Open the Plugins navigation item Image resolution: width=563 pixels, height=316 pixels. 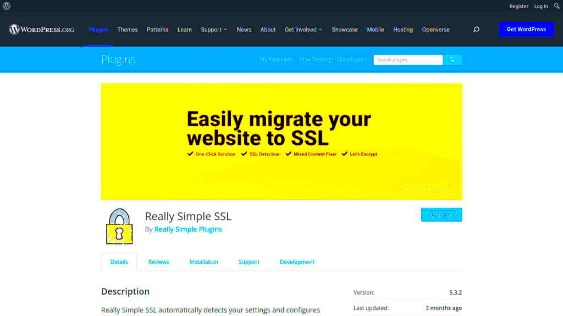(x=98, y=30)
